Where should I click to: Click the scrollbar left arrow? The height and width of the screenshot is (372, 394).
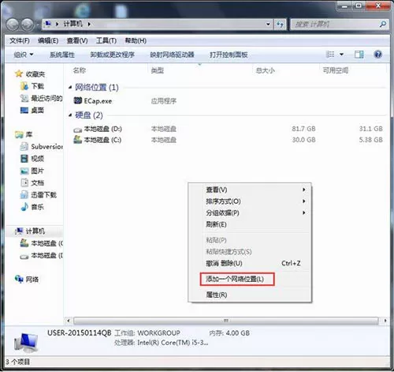click(69, 321)
